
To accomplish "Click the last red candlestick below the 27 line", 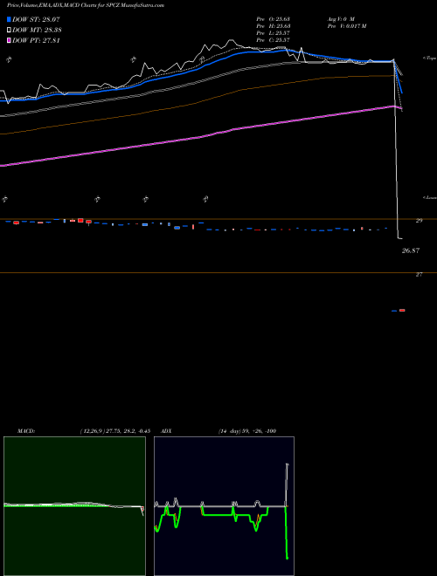I will click(x=402, y=311).
